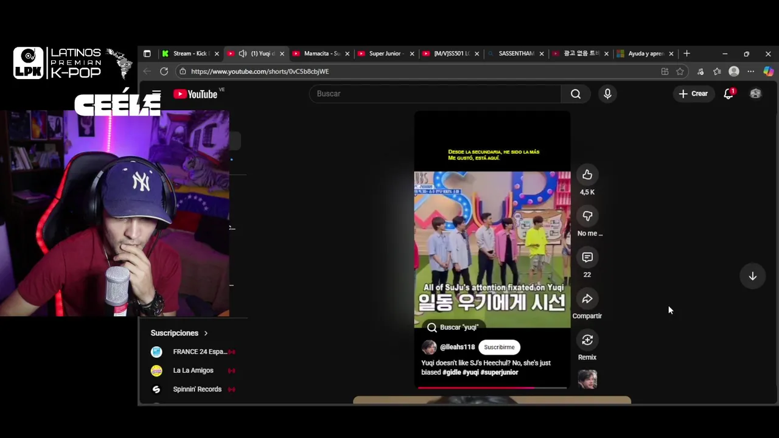This screenshot has width=779, height=438.
Task: Open browser profile avatar
Action: tap(734, 71)
